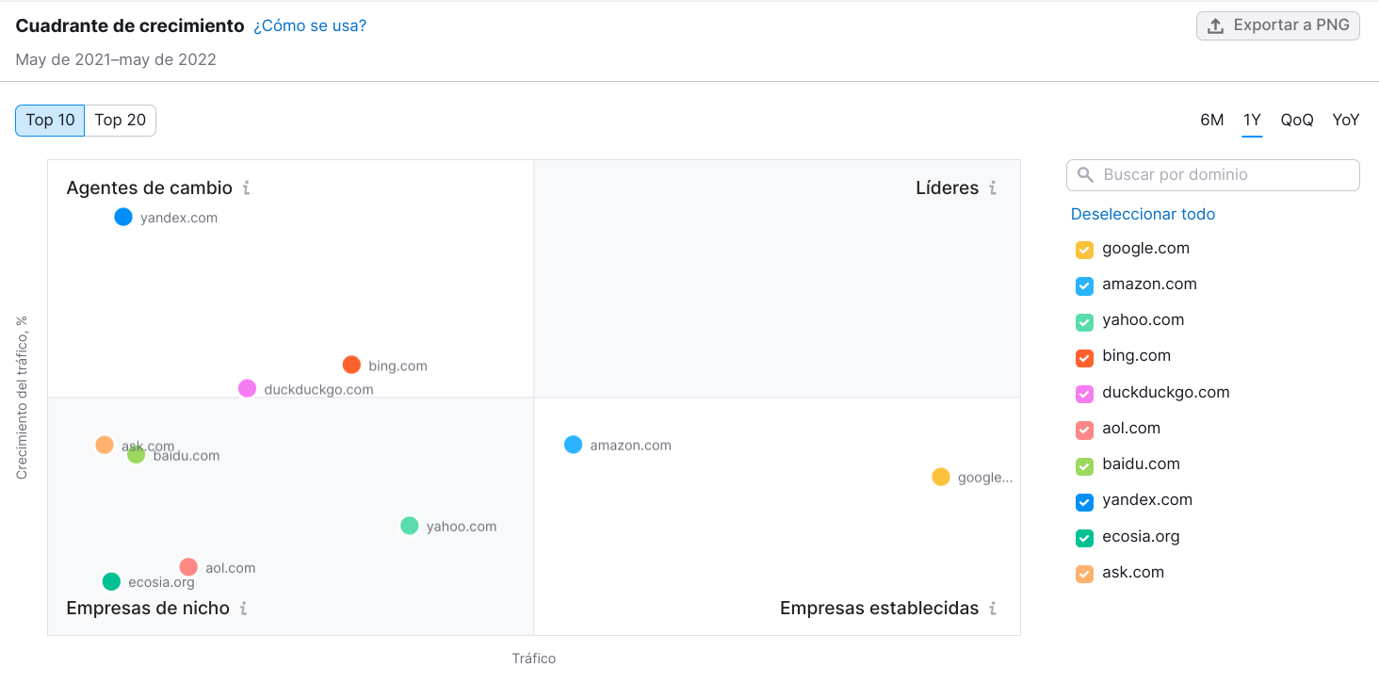Image resolution: width=1379 pixels, height=683 pixels.
Task: Toggle the duckduckgo.com checkbox
Action: point(1084,394)
